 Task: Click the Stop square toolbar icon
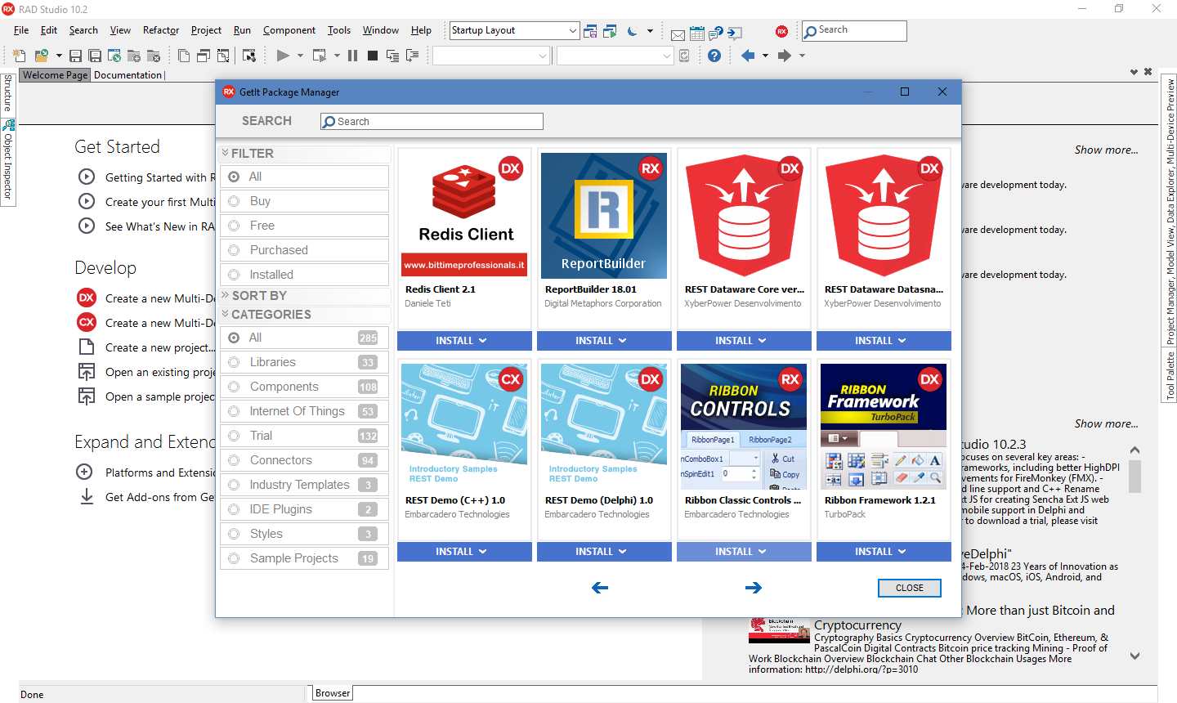[x=373, y=56]
